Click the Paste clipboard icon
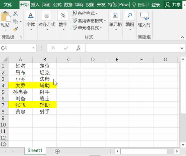The image size is (186, 156). click(6, 16)
